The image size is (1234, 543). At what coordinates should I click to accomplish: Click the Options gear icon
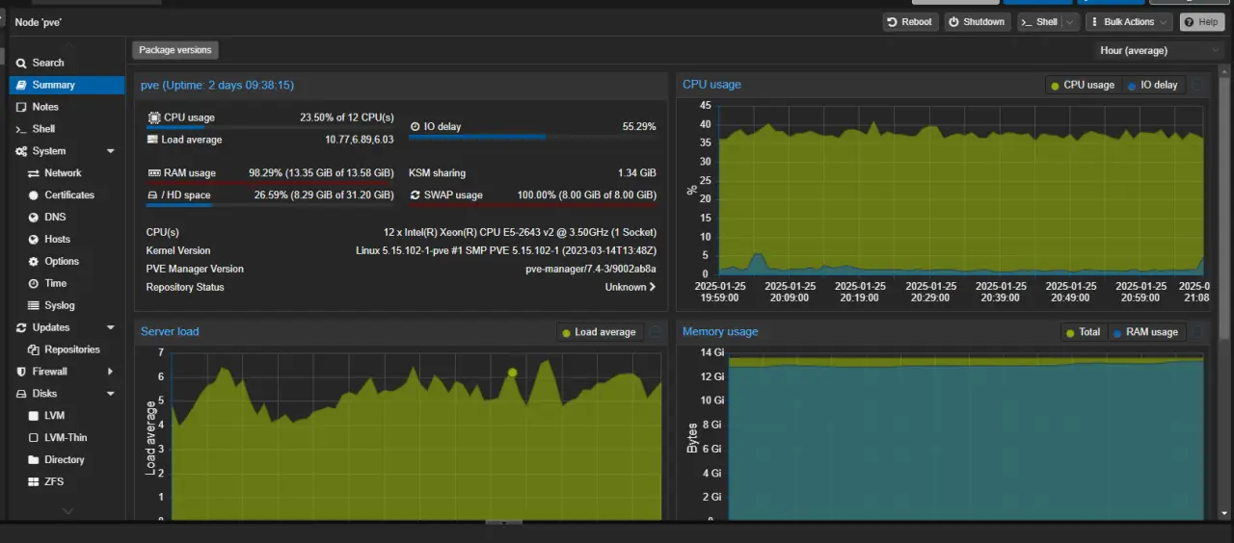click(x=34, y=262)
